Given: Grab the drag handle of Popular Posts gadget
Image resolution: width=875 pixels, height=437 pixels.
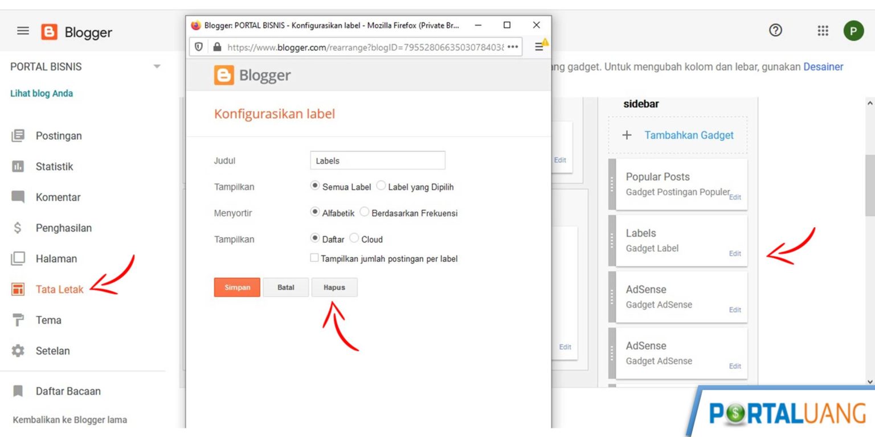Looking at the screenshot, I should tap(612, 184).
